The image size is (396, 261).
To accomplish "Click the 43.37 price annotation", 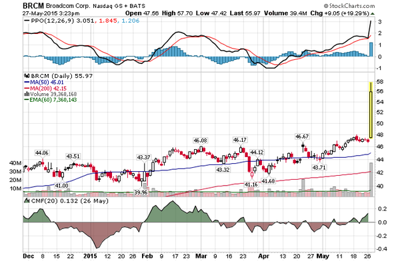I will pyautogui.click(x=143, y=157).
